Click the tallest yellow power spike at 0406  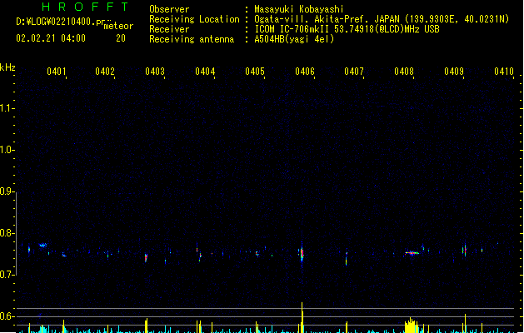[302, 317]
